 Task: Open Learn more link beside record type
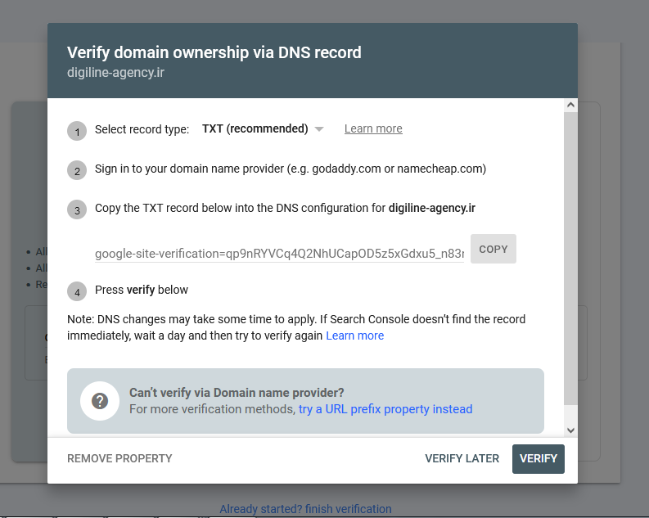[x=373, y=129]
